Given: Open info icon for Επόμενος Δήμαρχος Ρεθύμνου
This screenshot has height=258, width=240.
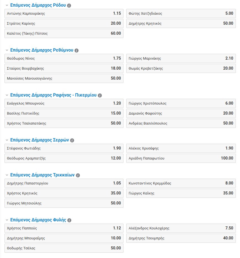Looking at the screenshot, I should click(77, 50).
